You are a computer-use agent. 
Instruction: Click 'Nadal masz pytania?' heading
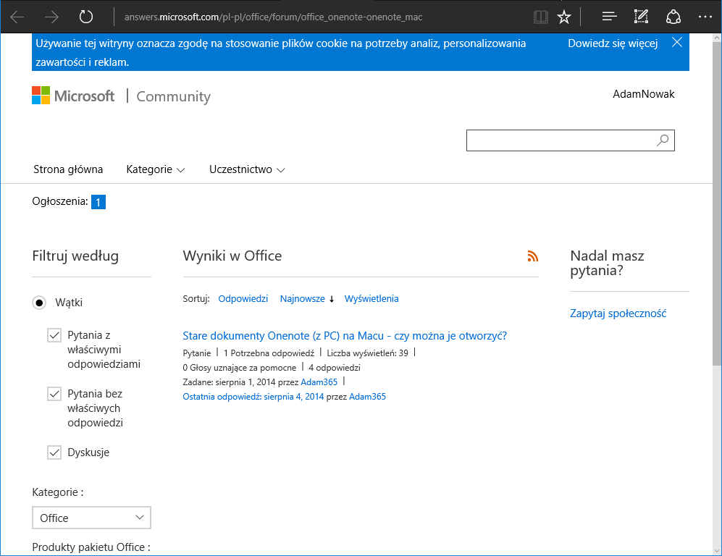(x=607, y=263)
